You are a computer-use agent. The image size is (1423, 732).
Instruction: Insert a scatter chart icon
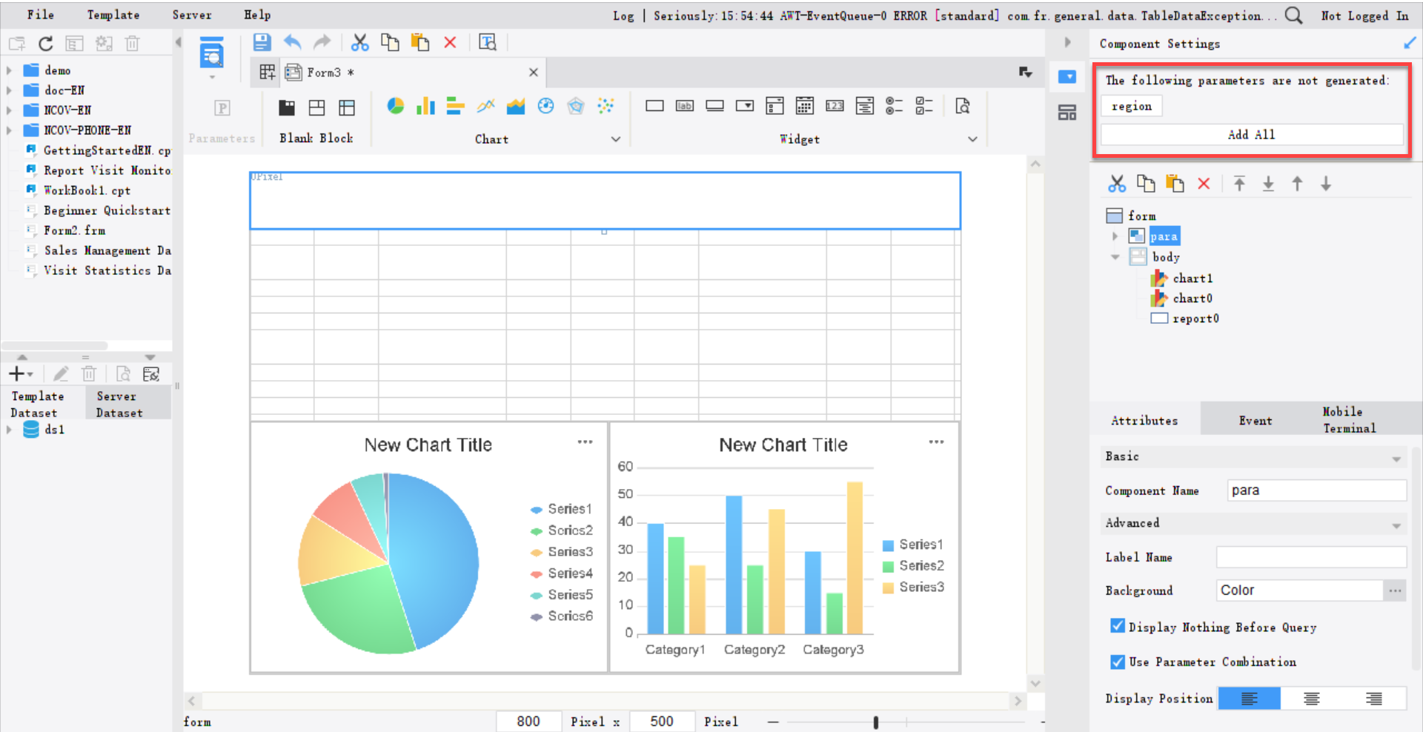pyautogui.click(x=606, y=106)
